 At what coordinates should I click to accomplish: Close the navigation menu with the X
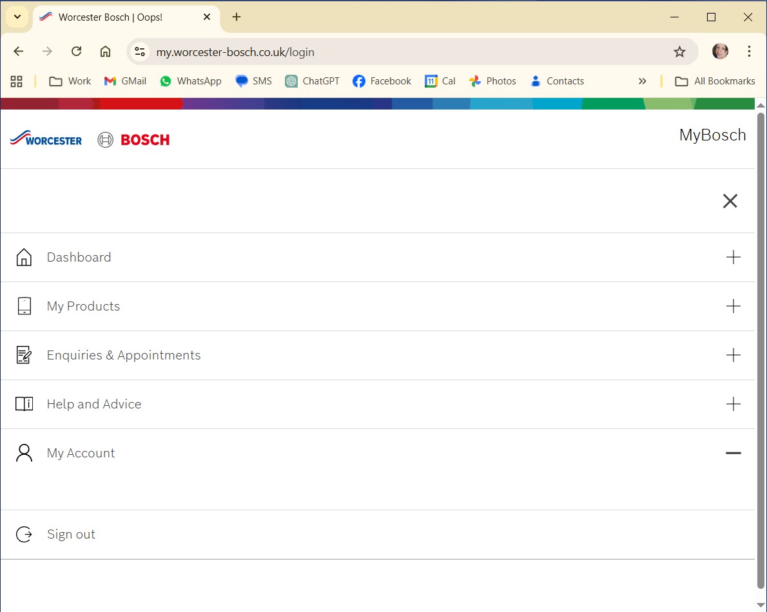point(730,201)
